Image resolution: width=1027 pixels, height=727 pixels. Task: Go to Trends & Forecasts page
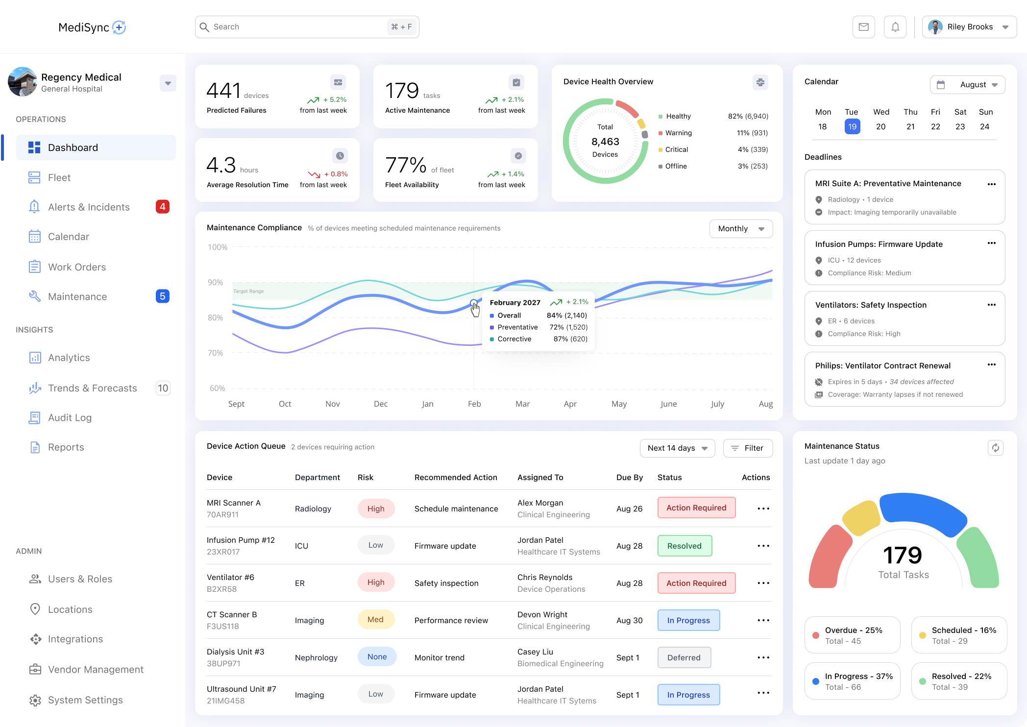[92, 388]
